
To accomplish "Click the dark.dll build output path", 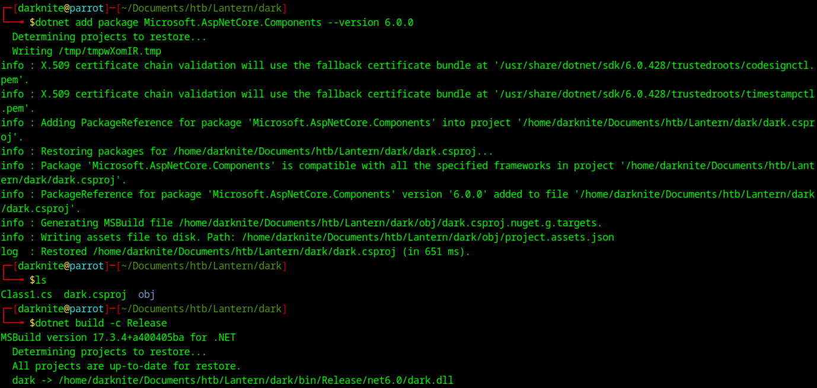I will point(256,380).
